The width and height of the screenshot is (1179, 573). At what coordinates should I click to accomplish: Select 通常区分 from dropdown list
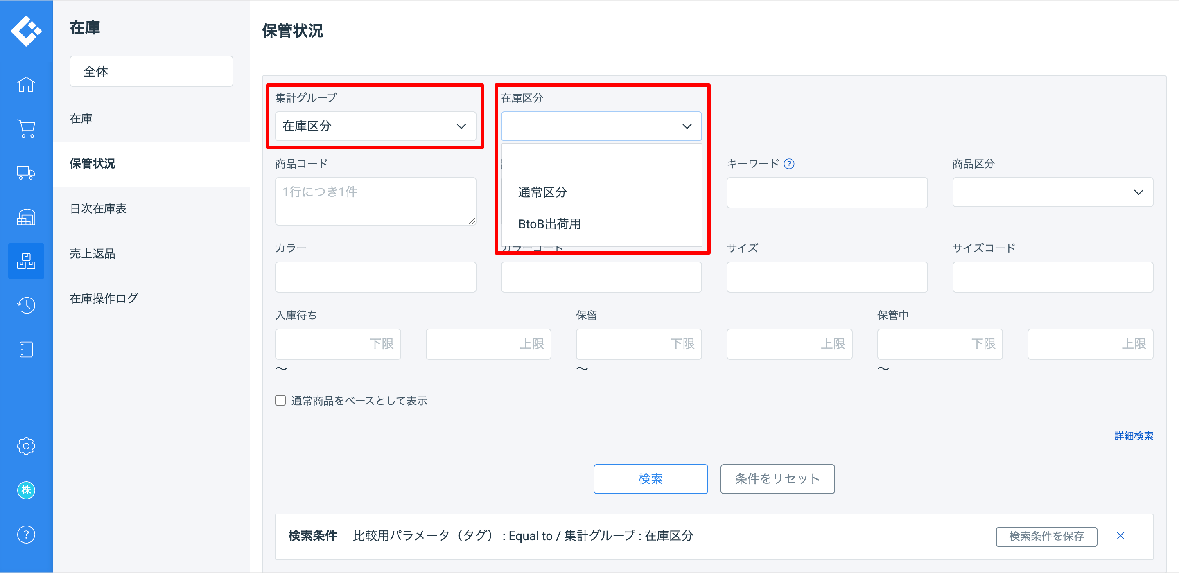(543, 192)
